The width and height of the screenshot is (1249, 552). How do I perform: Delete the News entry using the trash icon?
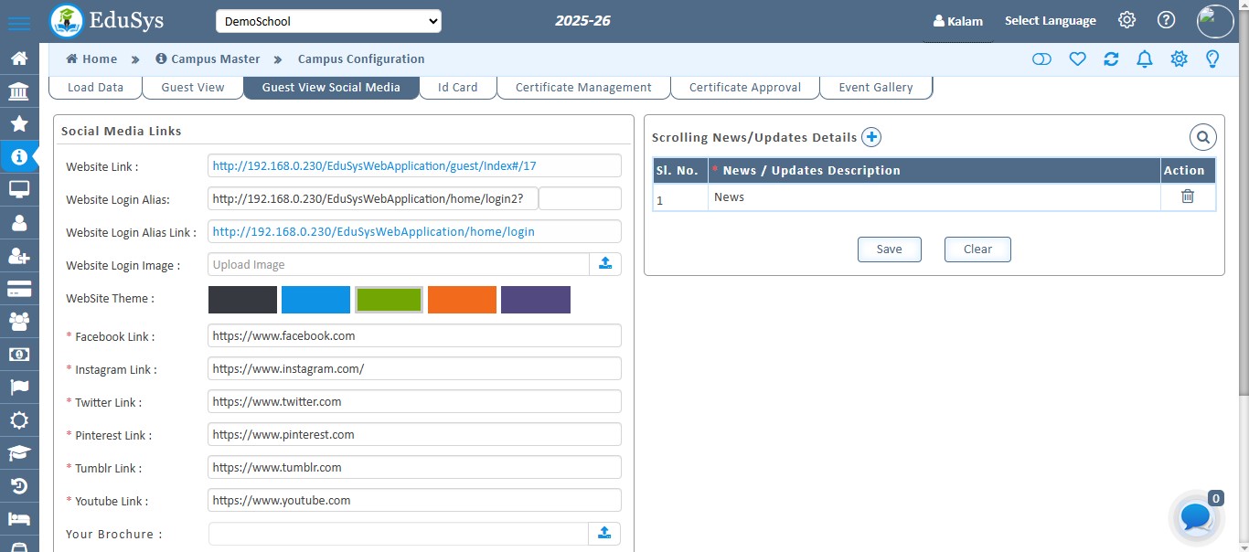[x=1187, y=196]
